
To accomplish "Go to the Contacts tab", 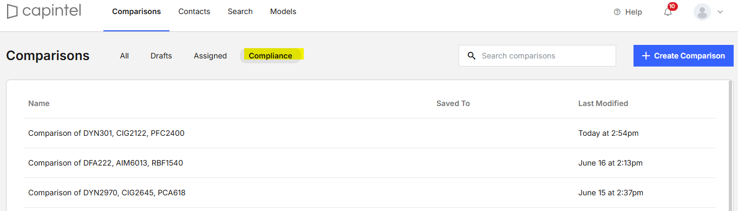I will [x=194, y=11].
